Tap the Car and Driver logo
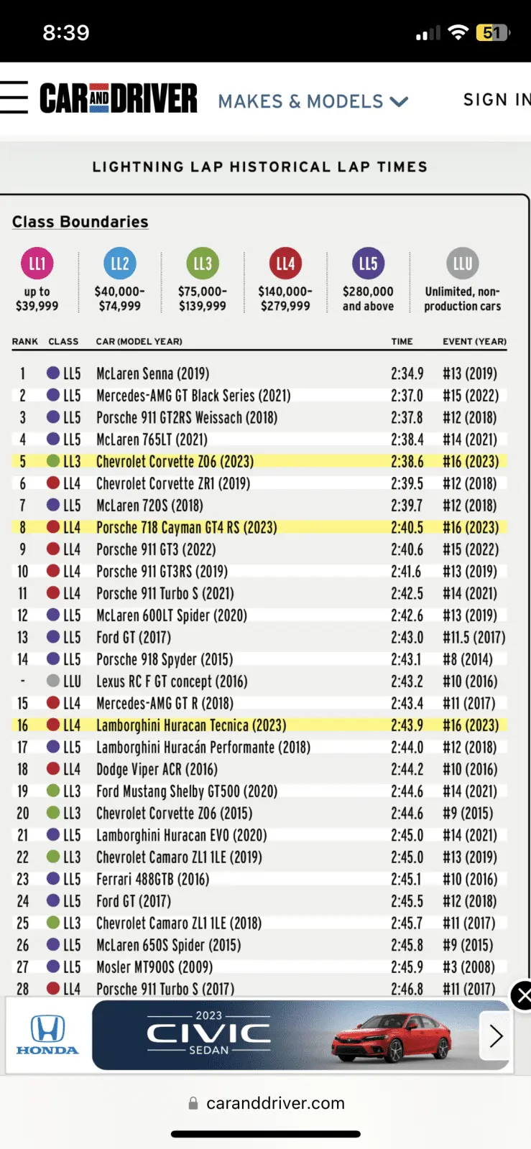Image resolution: width=531 pixels, height=1149 pixels. point(119,99)
